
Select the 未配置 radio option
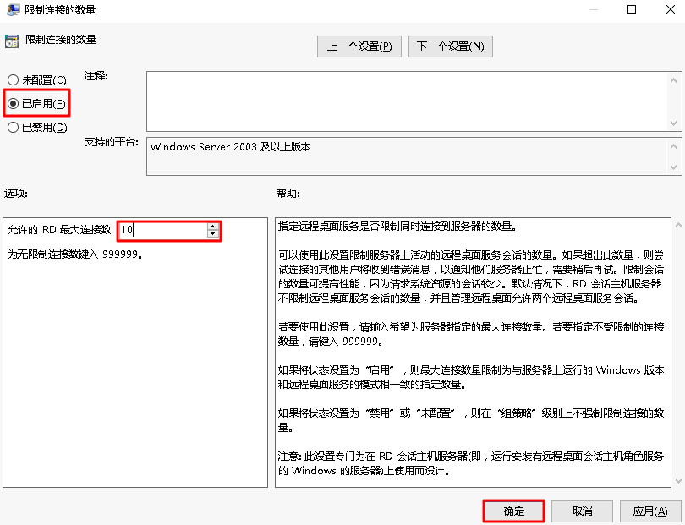[x=13, y=79]
